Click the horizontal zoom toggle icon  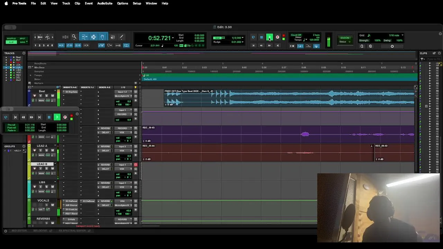point(65,37)
